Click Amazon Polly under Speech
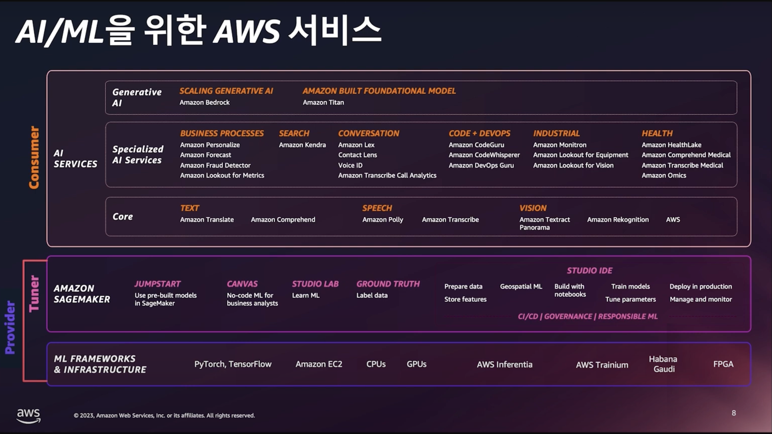 point(383,220)
